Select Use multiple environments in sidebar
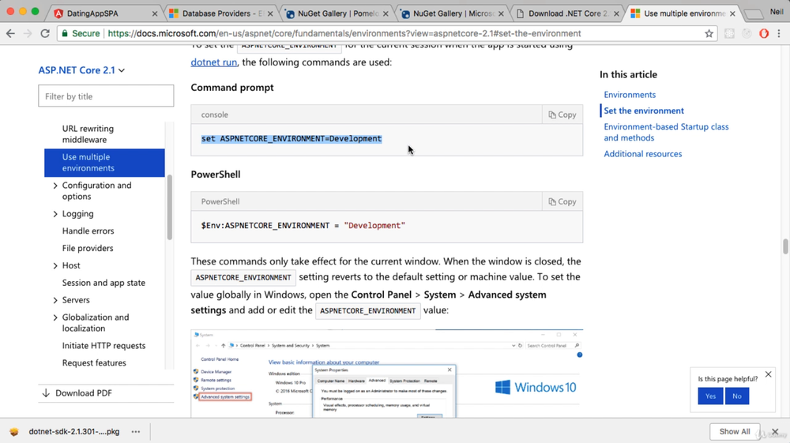 pyautogui.click(x=104, y=163)
